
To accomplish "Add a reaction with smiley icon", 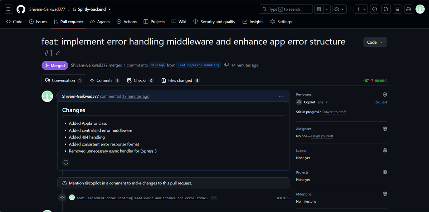I will 66,162.
